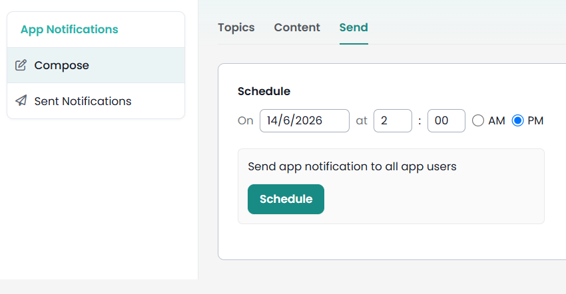The width and height of the screenshot is (566, 294).
Task: Select the Send tab
Action: 354,27
